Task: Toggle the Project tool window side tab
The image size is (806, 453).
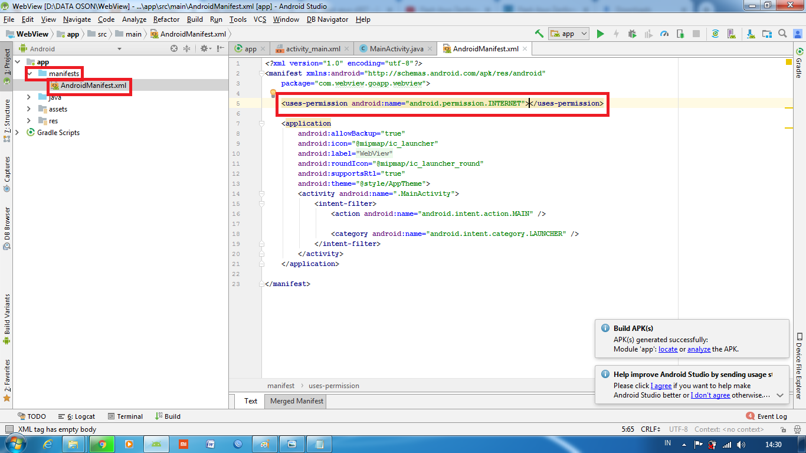Action: click(x=6, y=66)
